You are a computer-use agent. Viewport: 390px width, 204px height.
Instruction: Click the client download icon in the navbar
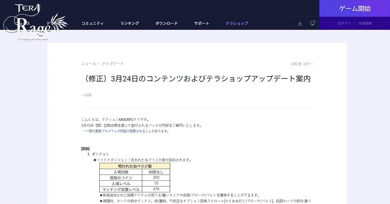coord(300,23)
